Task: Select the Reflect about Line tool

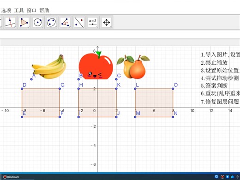Action: (x=79, y=22)
